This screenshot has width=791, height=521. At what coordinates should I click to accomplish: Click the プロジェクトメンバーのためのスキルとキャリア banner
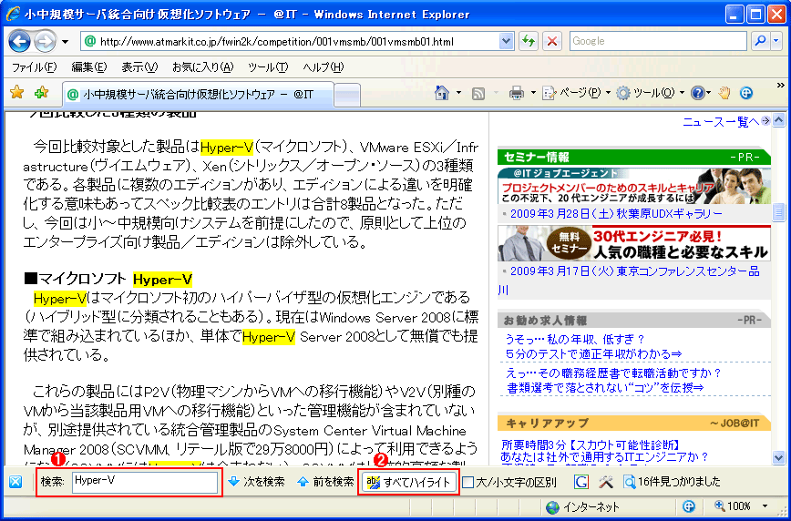pos(633,186)
